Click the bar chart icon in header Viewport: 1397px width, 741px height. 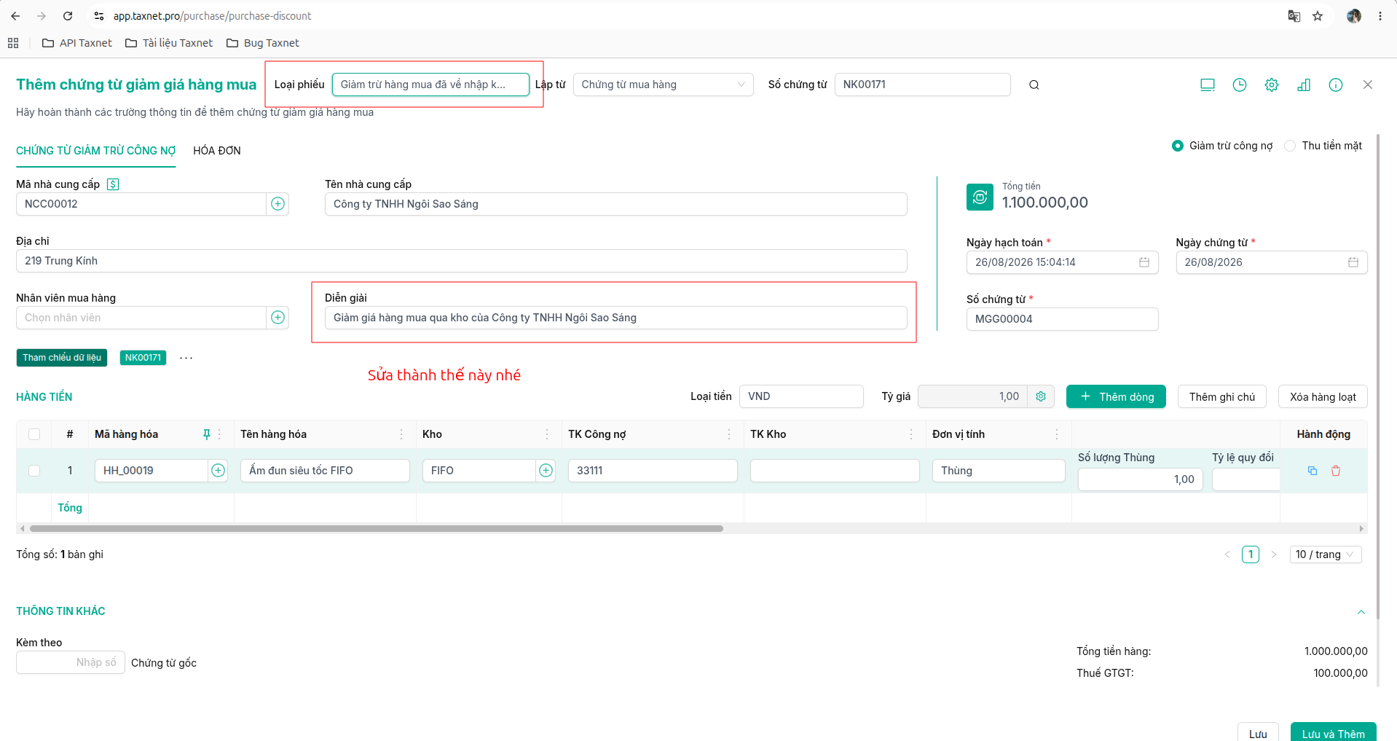[x=1304, y=85]
